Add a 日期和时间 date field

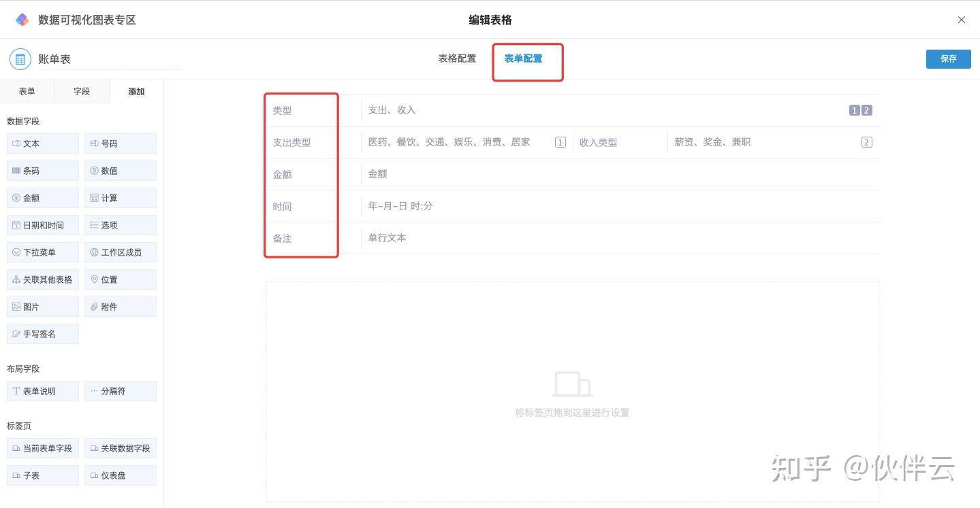[43, 225]
